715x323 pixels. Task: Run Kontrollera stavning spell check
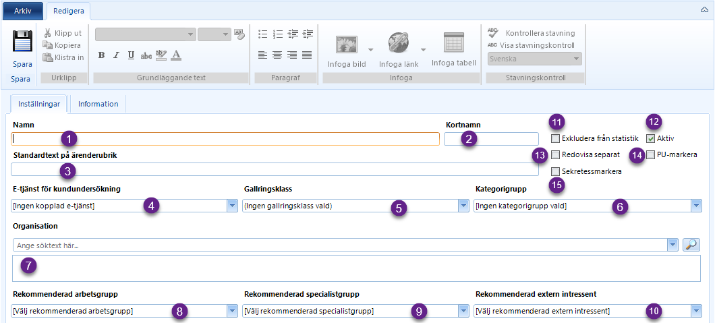click(532, 33)
